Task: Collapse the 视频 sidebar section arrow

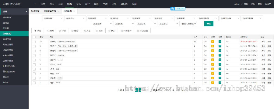Action: (x=26, y=12)
